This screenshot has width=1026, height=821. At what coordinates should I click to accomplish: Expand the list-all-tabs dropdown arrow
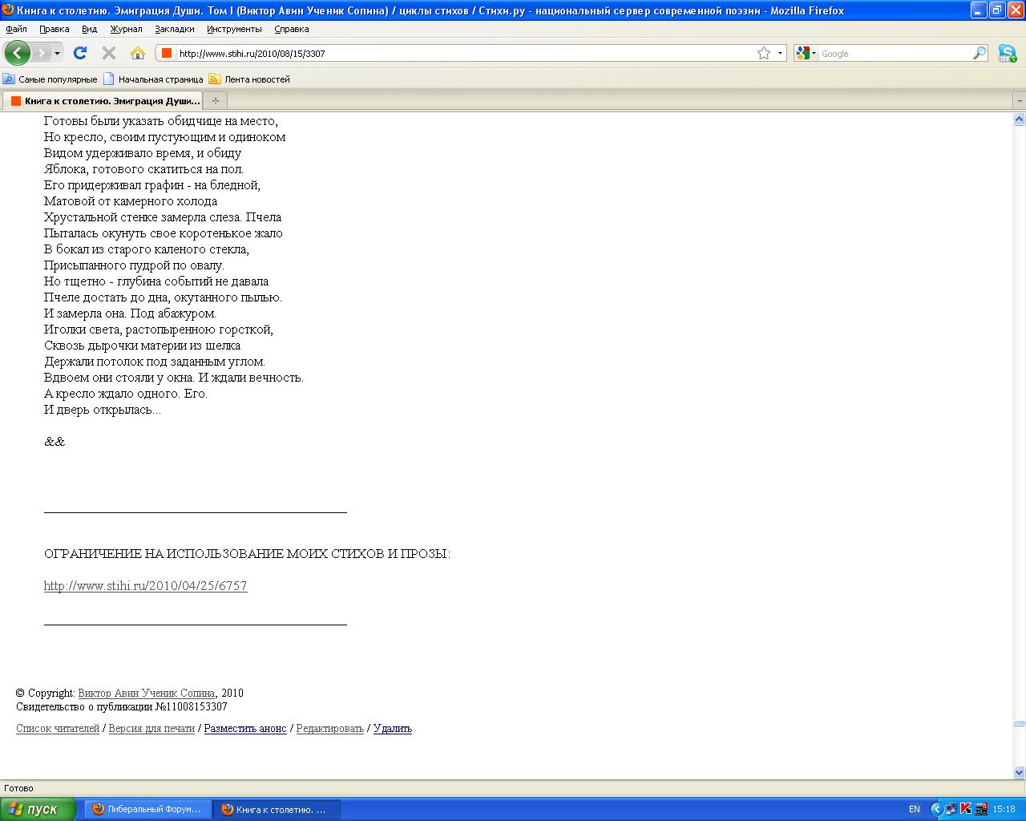[x=1019, y=101]
